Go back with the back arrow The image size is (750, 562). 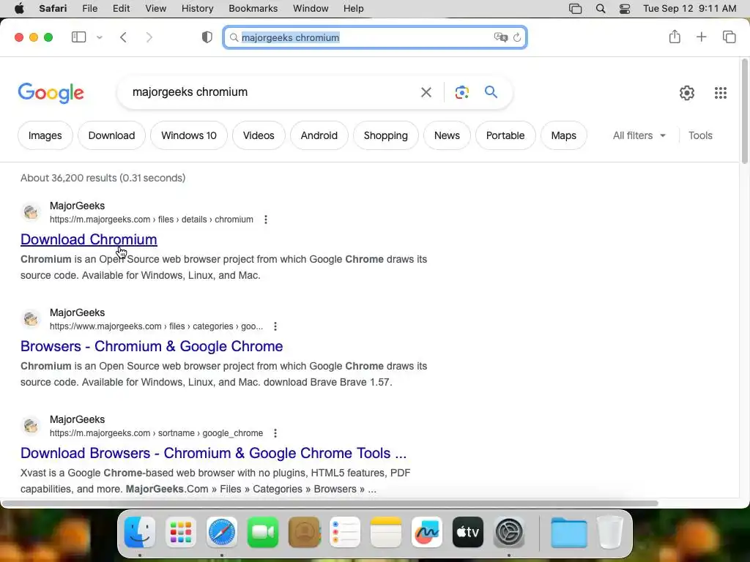123,37
